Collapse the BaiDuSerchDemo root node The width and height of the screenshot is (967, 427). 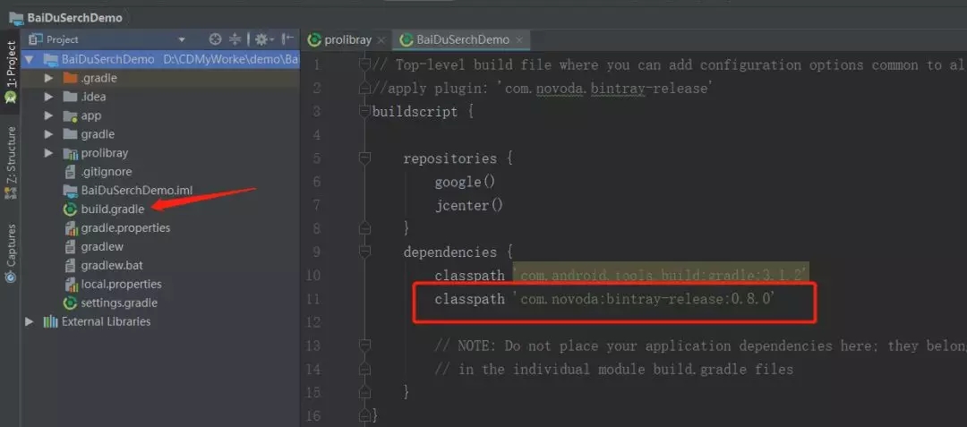coord(29,60)
